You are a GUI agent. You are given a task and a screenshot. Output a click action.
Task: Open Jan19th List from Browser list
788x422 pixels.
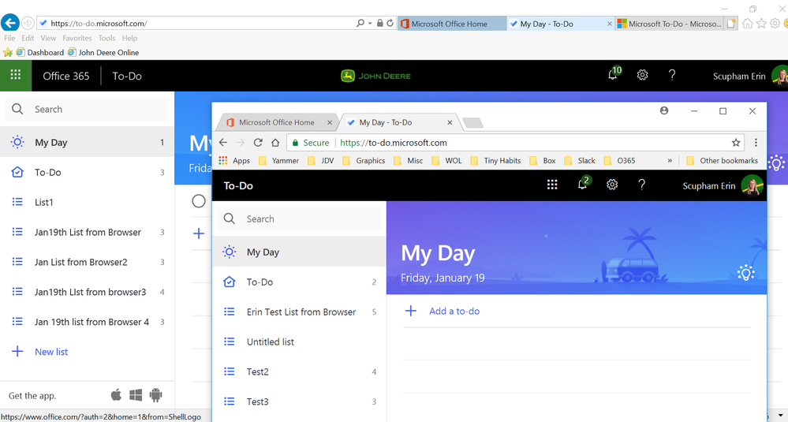[87, 232]
